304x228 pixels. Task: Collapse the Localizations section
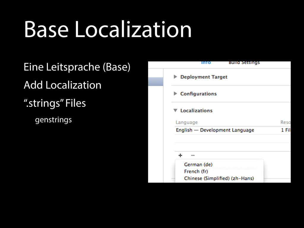tap(175, 110)
